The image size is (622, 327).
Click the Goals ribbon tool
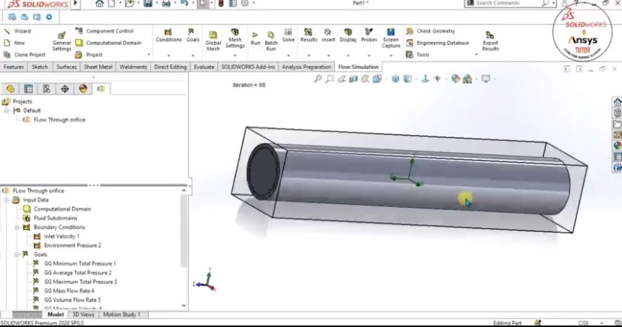click(193, 35)
